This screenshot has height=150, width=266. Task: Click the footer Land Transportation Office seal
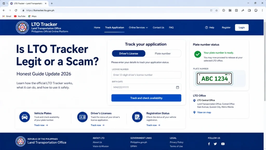21,141
